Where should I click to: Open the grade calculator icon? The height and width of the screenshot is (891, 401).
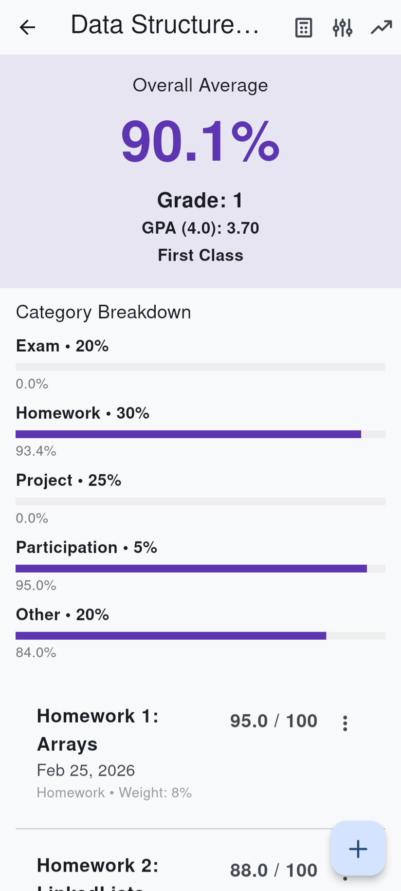pos(303,28)
